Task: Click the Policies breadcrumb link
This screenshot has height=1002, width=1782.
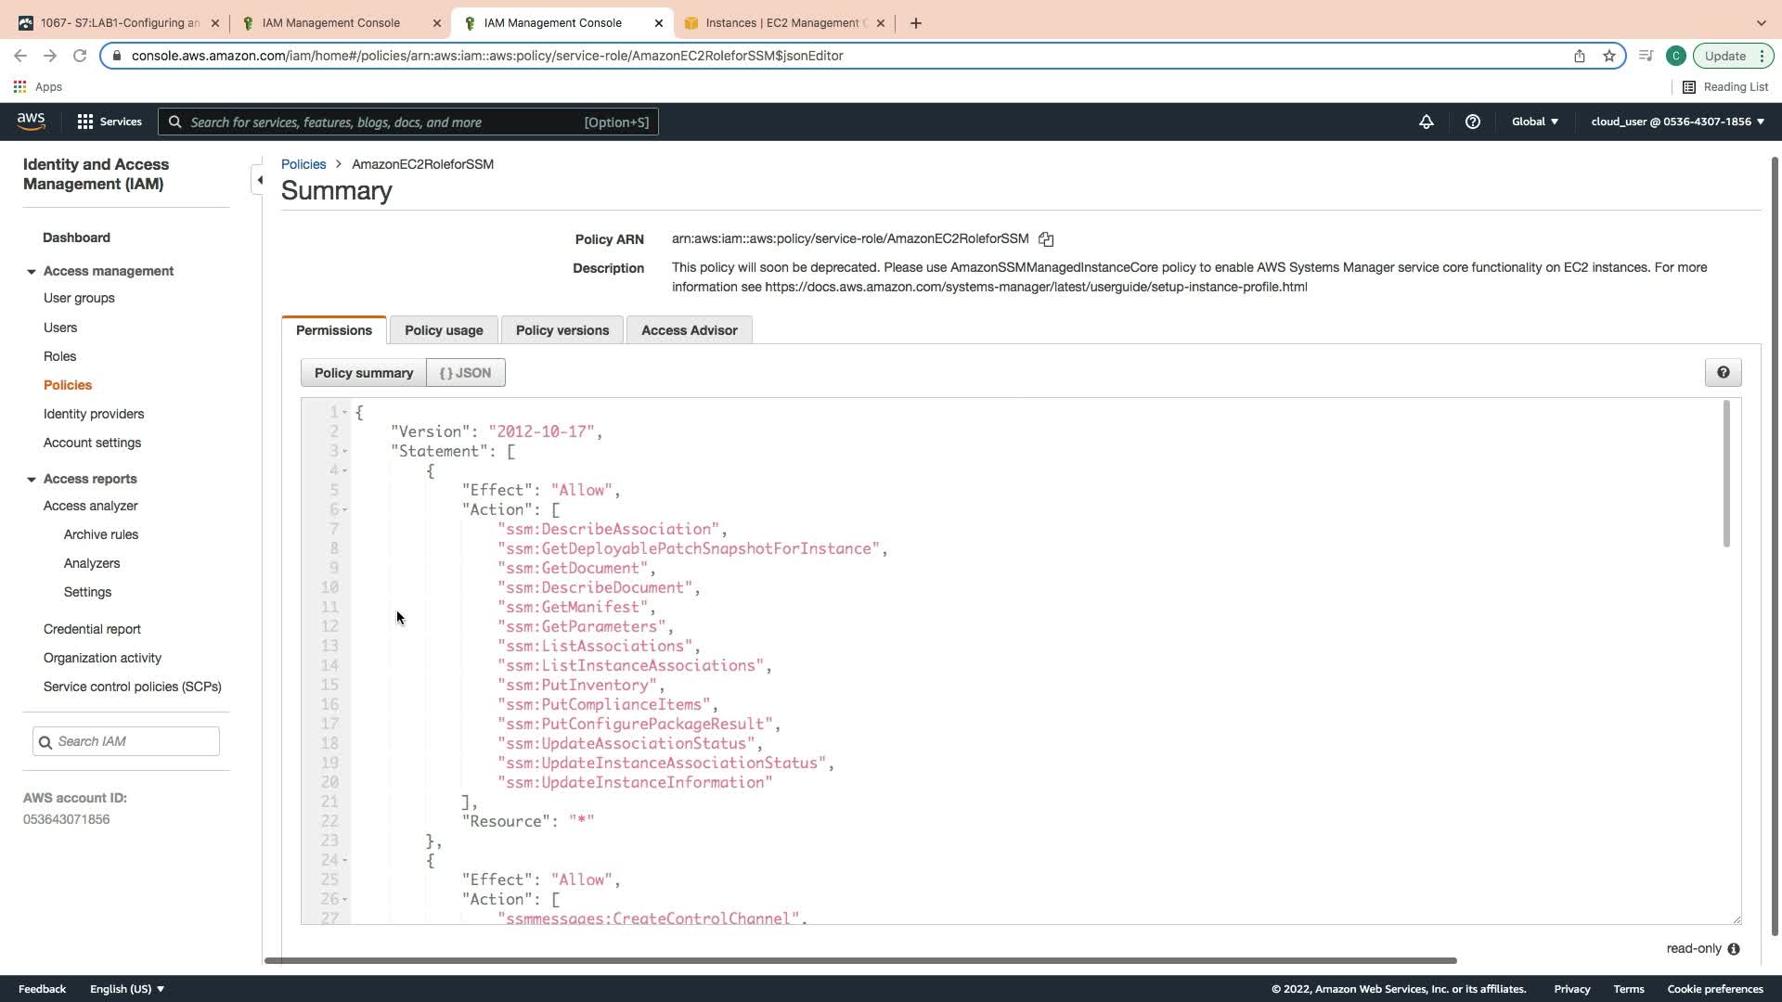Action: (x=303, y=164)
